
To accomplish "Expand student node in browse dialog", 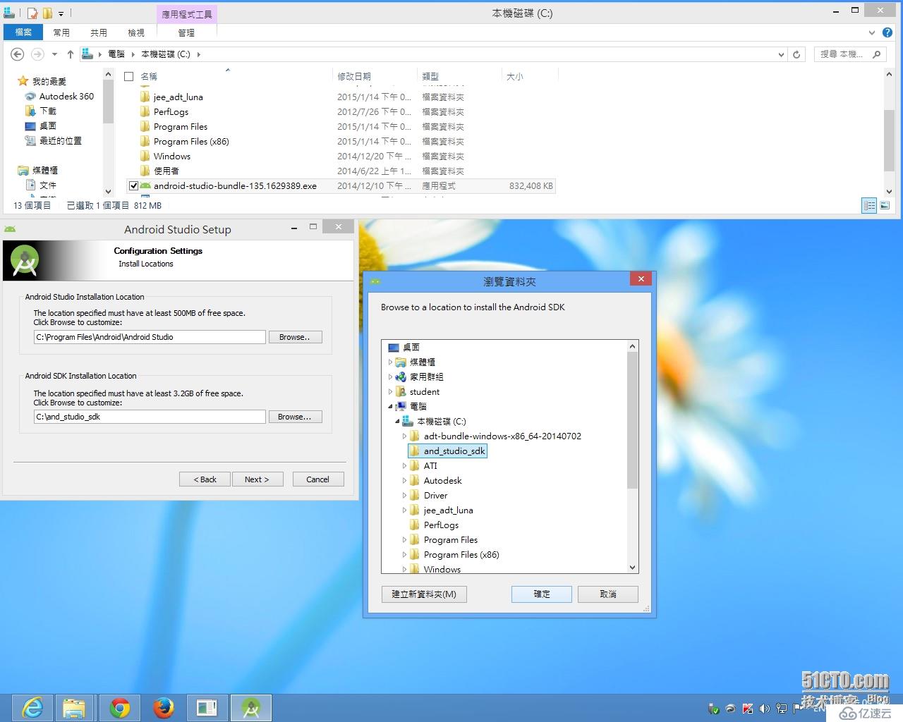I will point(390,391).
